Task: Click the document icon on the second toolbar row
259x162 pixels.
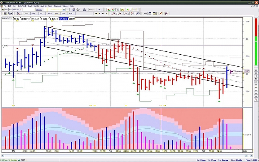Action: 5,14
